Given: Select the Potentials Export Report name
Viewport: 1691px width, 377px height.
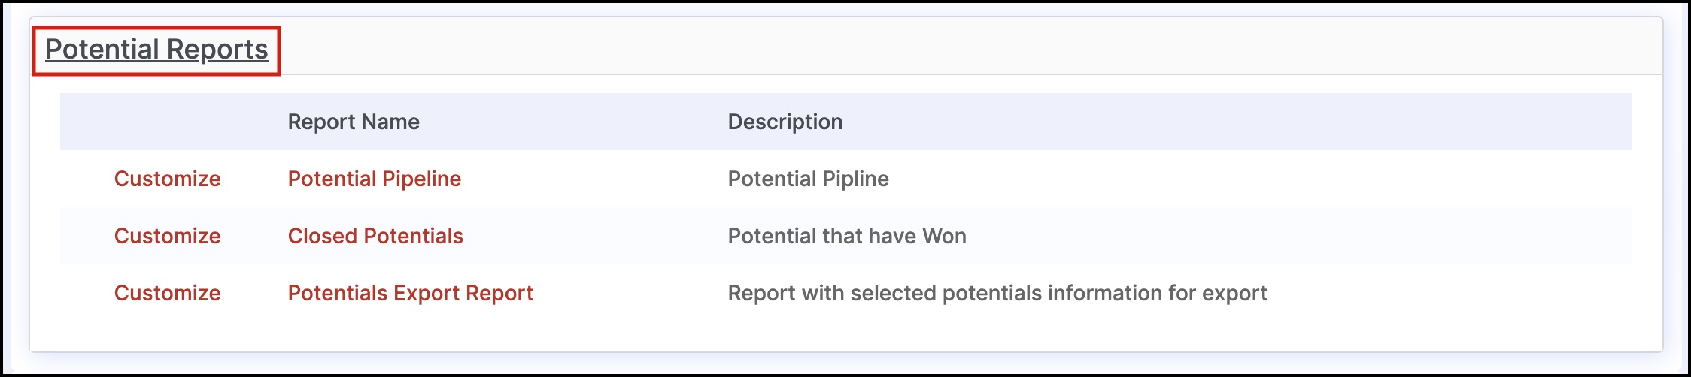Looking at the screenshot, I should pos(411,293).
